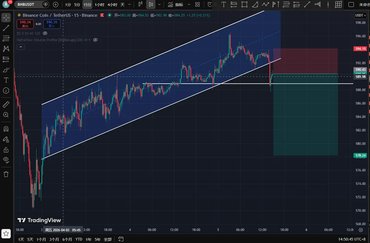Open the indicator templates grid

[x=197, y=4]
